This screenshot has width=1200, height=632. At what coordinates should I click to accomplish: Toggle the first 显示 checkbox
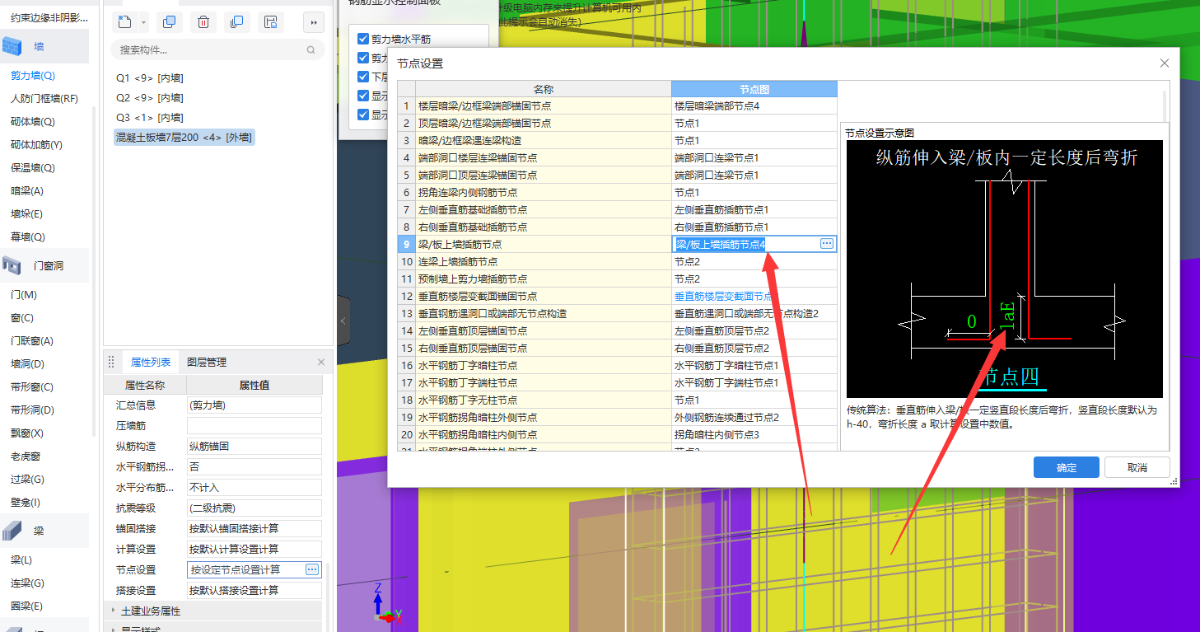click(363, 96)
